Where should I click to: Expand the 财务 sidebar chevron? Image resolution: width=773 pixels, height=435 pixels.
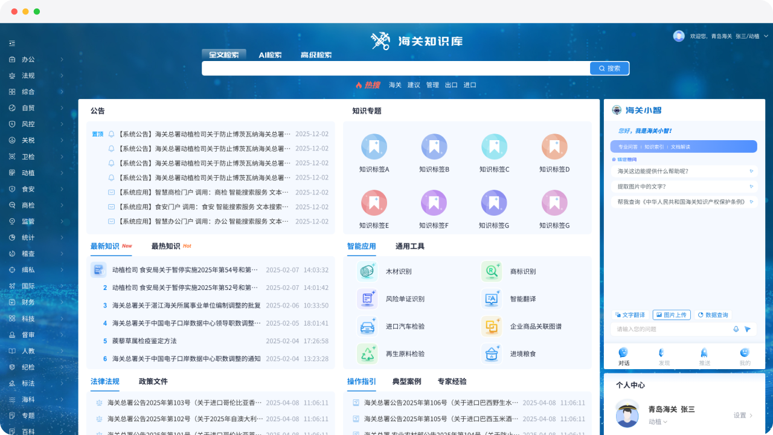coord(62,302)
